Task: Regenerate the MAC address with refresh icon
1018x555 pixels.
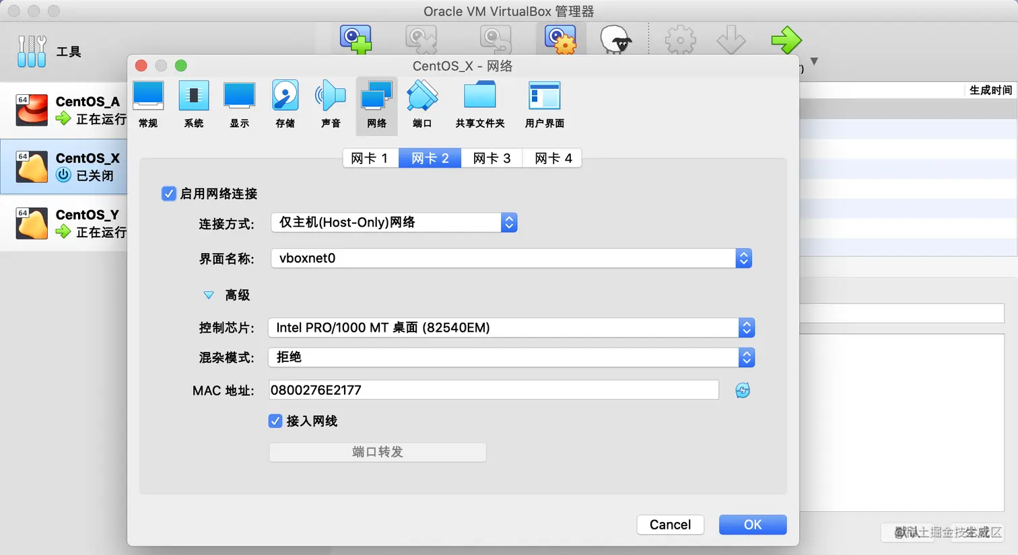Action: pyautogui.click(x=743, y=390)
